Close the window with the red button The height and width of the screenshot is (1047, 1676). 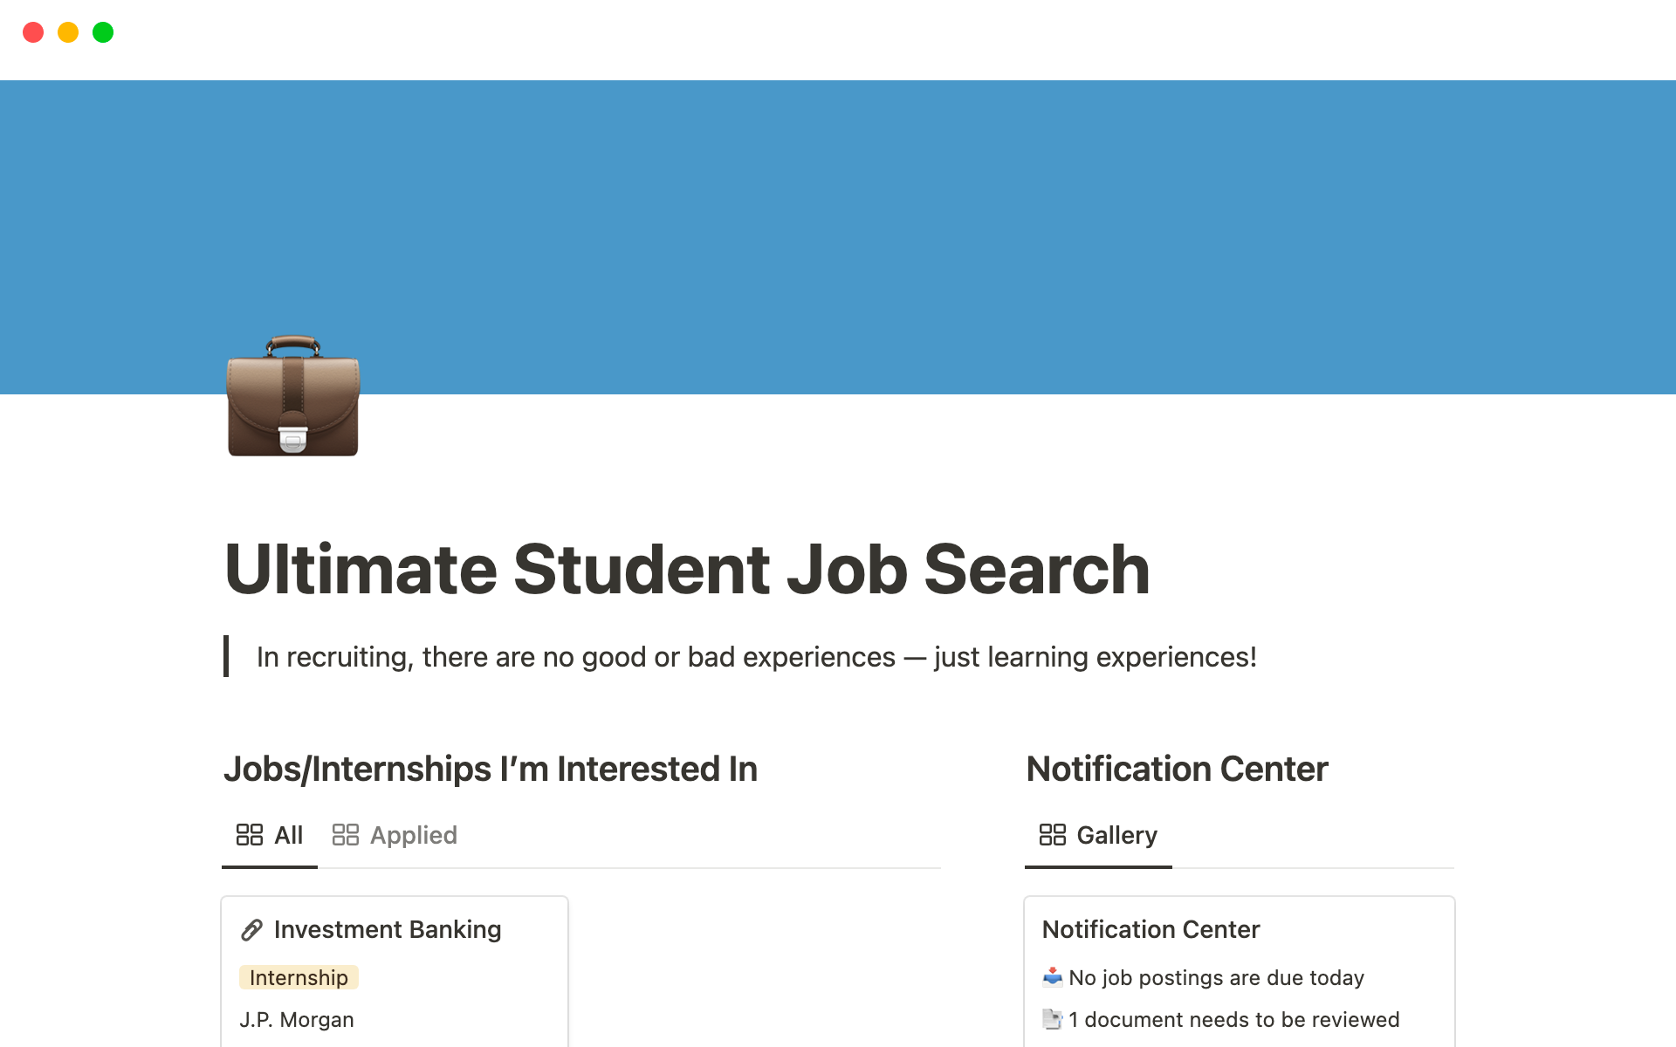33,32
